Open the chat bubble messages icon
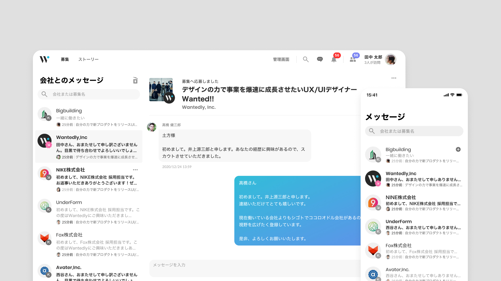Viewport: 501px width, 281px height. point(320,59)
